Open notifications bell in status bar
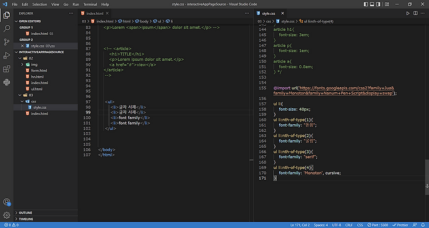The height and width of the screenshot is (228, 429). tap(423, 225)
